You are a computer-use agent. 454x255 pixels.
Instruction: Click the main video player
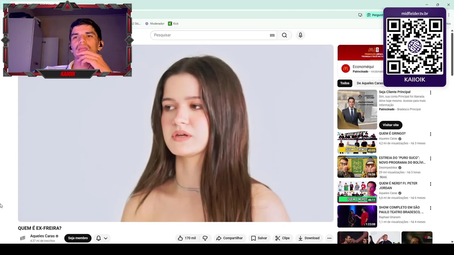coord(176,133)
